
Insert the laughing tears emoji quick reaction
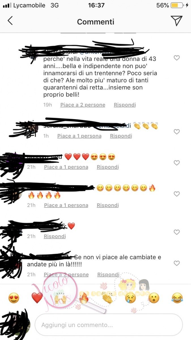coord(177,298)
